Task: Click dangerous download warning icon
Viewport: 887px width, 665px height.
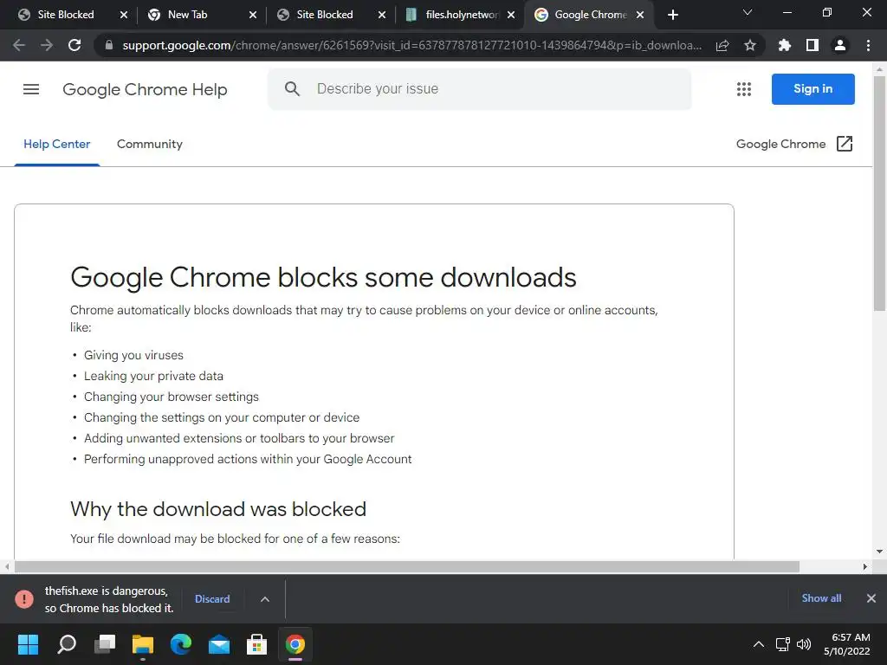Action: click(24, 599)
